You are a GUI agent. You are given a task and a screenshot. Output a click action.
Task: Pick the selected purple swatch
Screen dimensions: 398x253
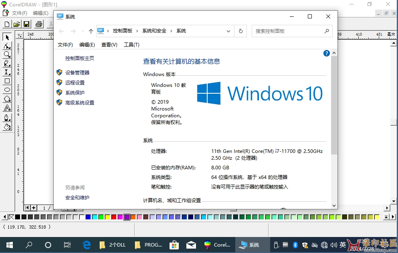click(127, 217)
